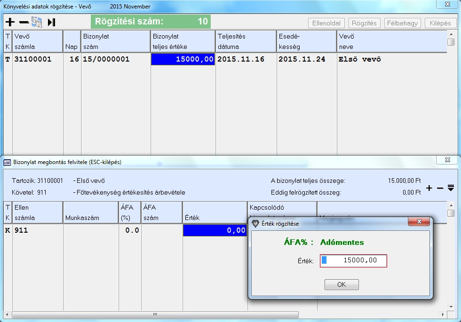The height and width of the screenshot is (322, 461).
Task: Click the triple-line down arrow in breakdown panel
Action: [x=451, y=188]
